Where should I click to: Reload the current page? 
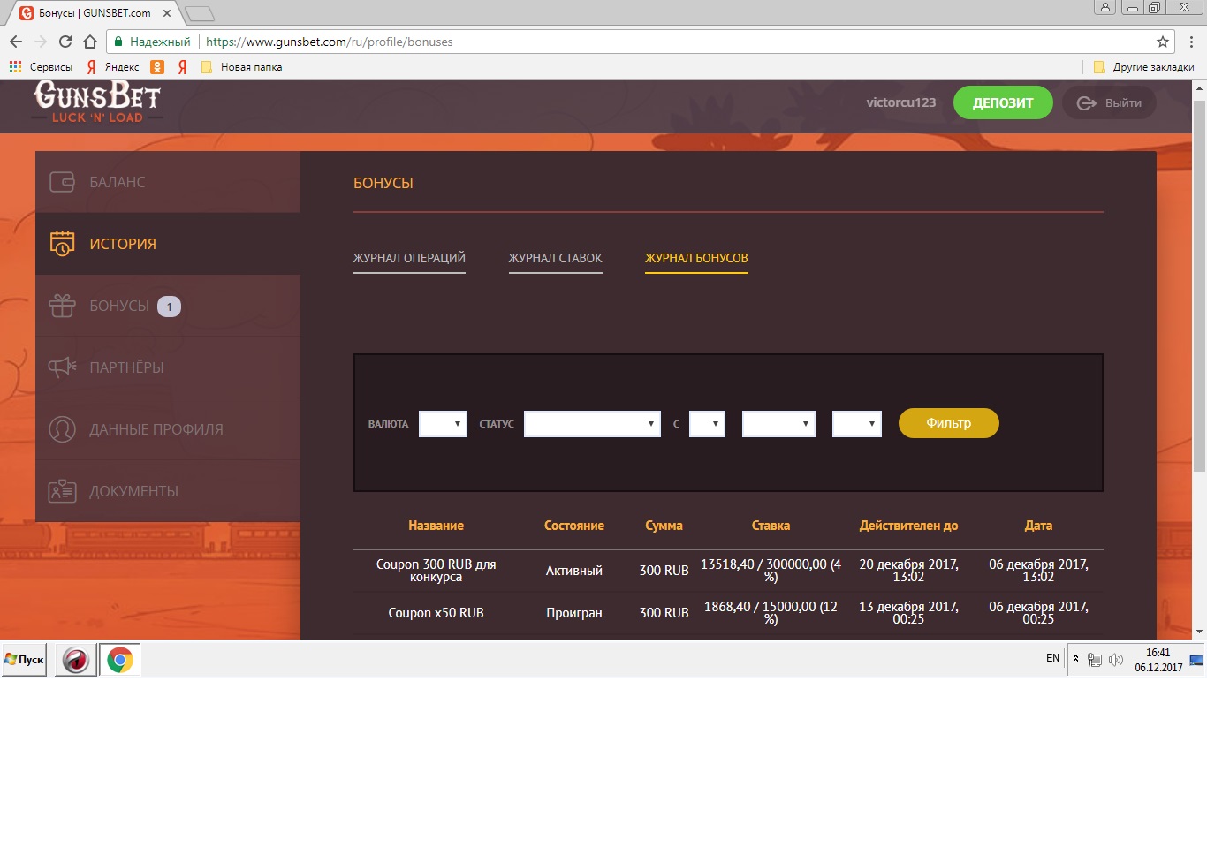(x=65, y=42)
